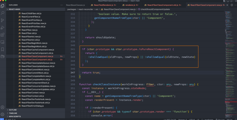Open the Run and Debug view
Screen dimensions: 237x120
pyautogui.click(x=2, y=28)
